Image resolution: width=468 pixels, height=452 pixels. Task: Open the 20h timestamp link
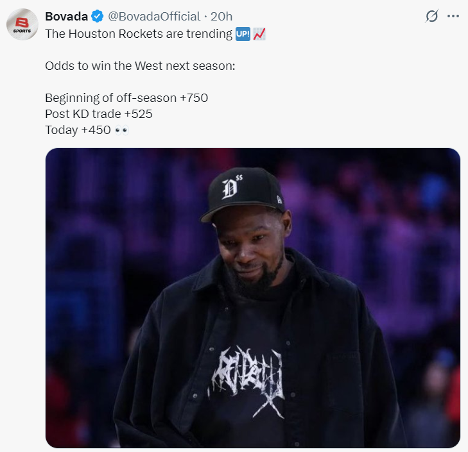pyautogui.click(x=221, y=17)
